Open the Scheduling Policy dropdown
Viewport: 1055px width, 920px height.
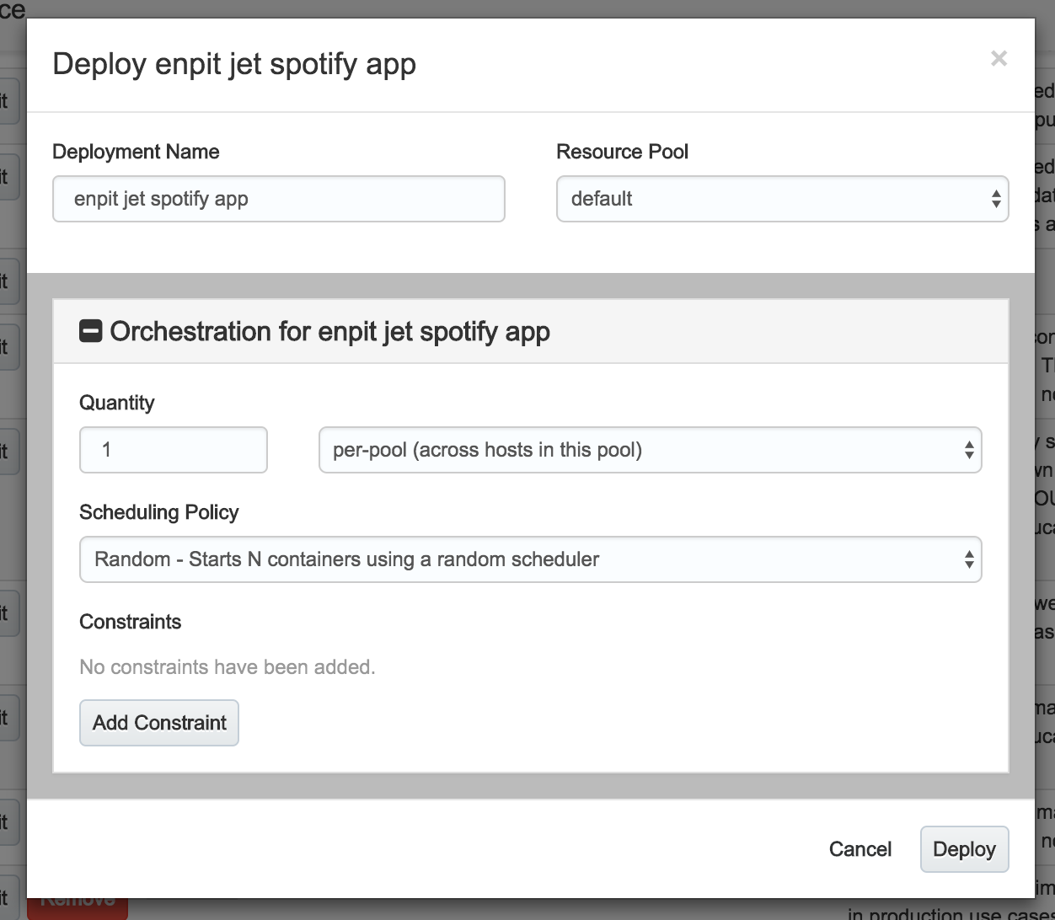point(530,559)
